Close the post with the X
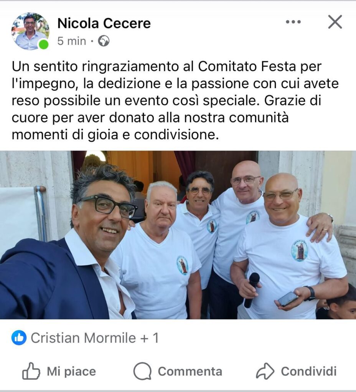 click(335, 22)
